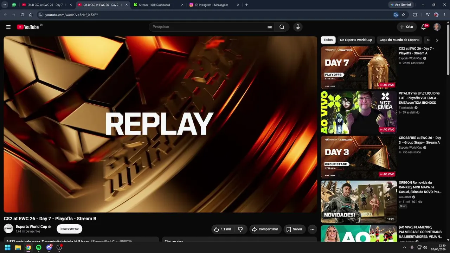Open the Esports World Cup channel avatar

tap(8, 228)
